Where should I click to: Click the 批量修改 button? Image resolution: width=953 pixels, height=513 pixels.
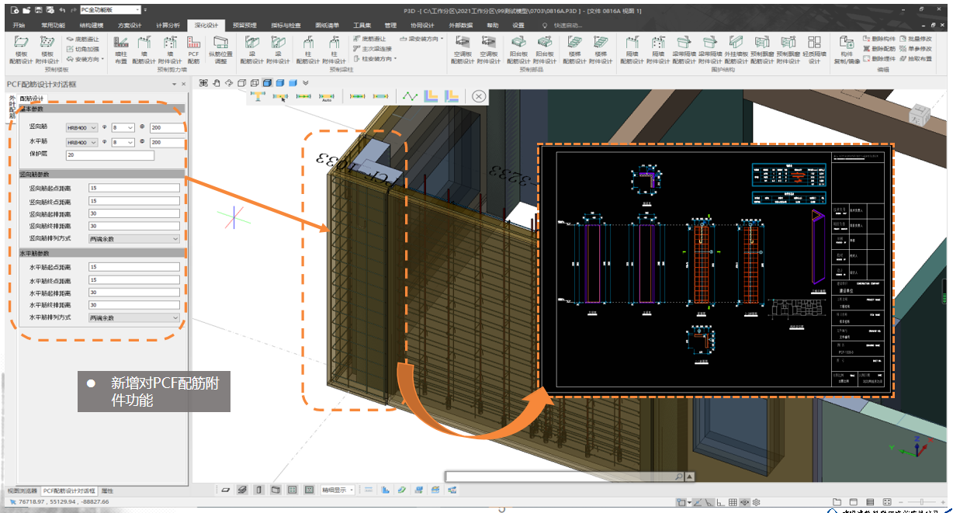coord(914,38)
